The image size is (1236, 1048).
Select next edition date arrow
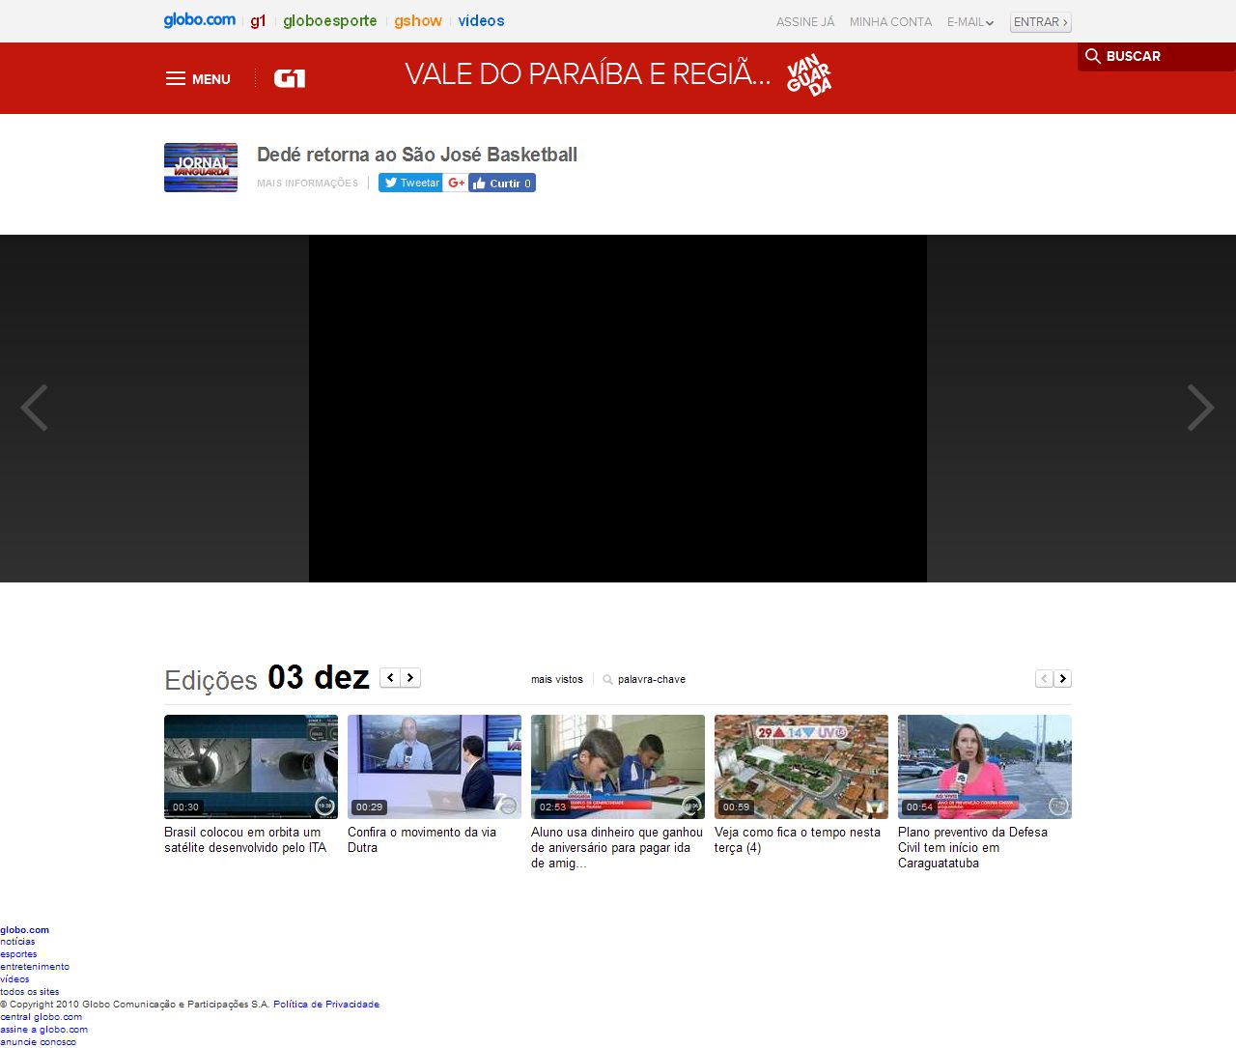[x=410, y=678]
